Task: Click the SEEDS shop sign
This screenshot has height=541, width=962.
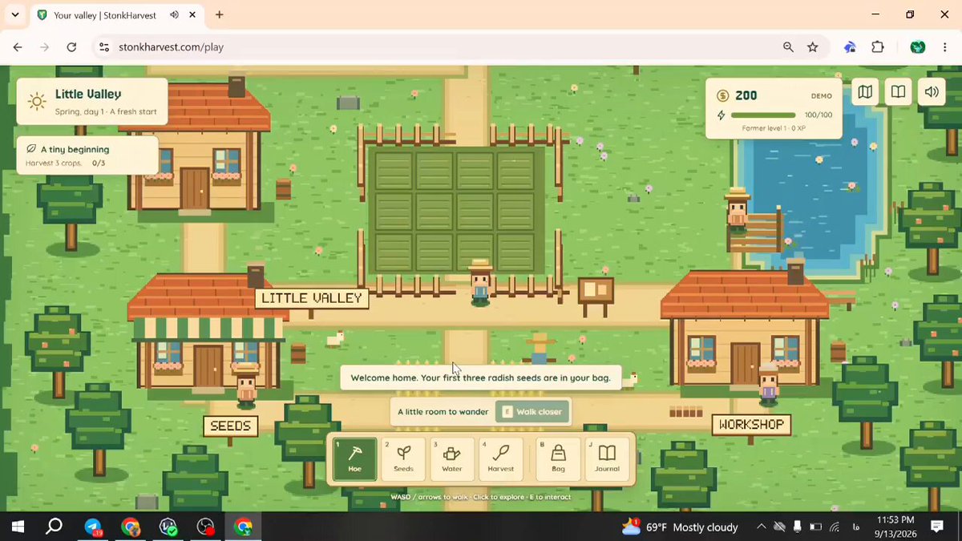Action: click(231, 426)
